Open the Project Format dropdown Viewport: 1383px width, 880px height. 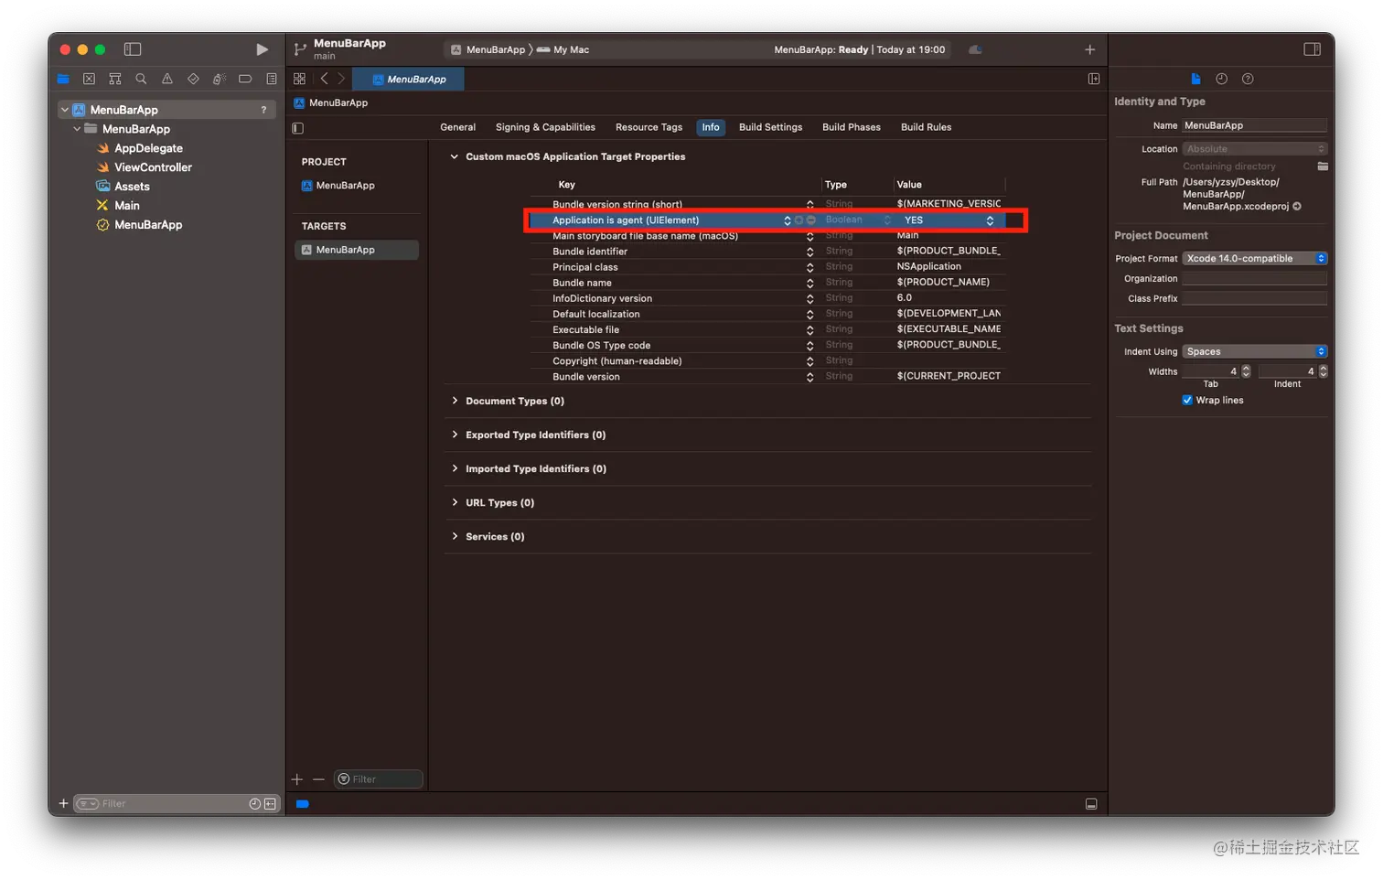coord(1254,259)
